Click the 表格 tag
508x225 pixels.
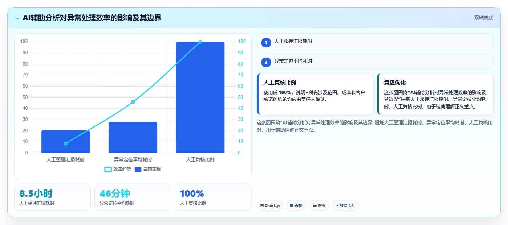(x=296, y=205)
